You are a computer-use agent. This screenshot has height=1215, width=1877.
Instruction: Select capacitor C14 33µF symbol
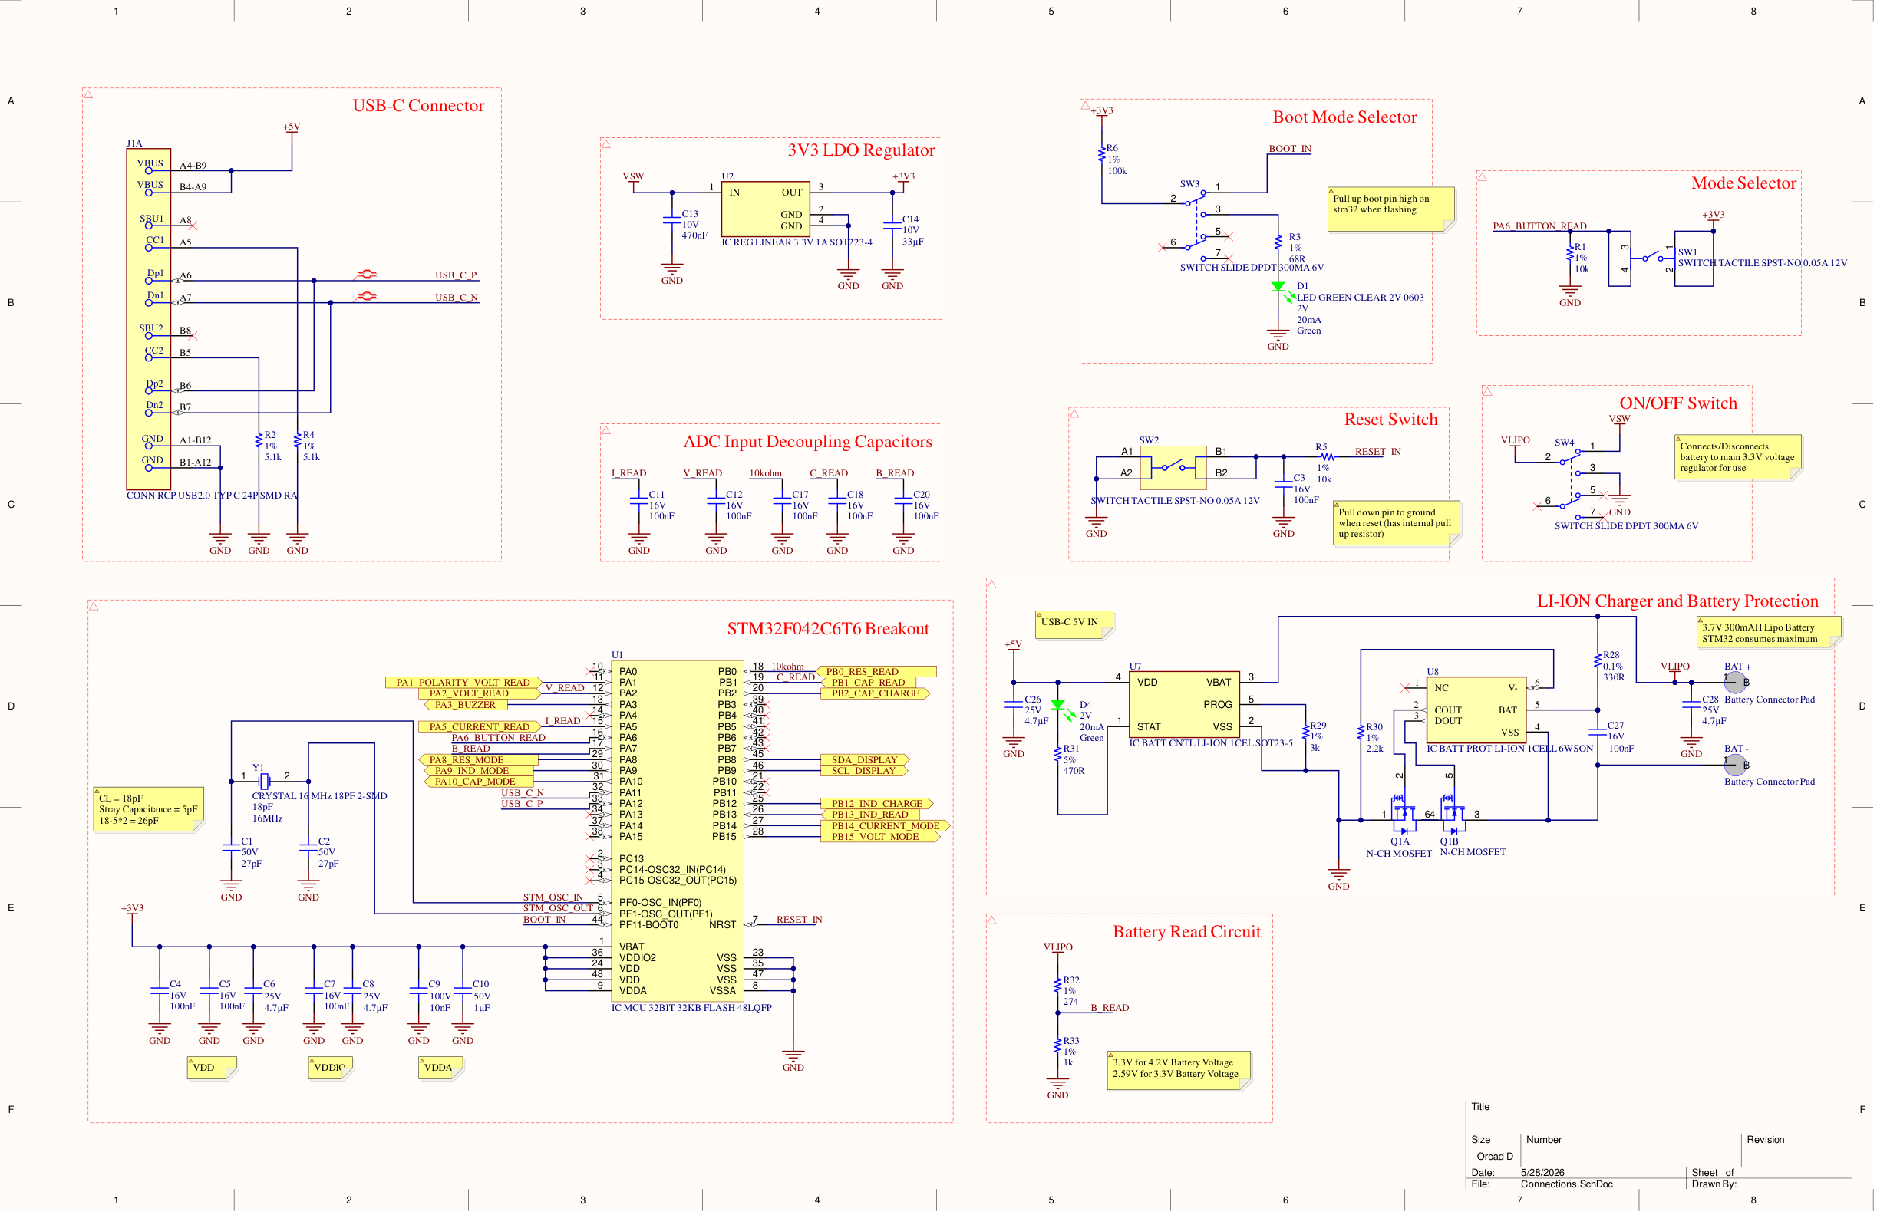click(x=892, y=224)
